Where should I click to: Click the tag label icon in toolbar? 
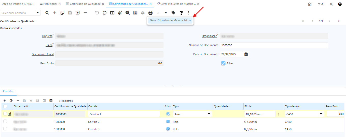[173, 13]
